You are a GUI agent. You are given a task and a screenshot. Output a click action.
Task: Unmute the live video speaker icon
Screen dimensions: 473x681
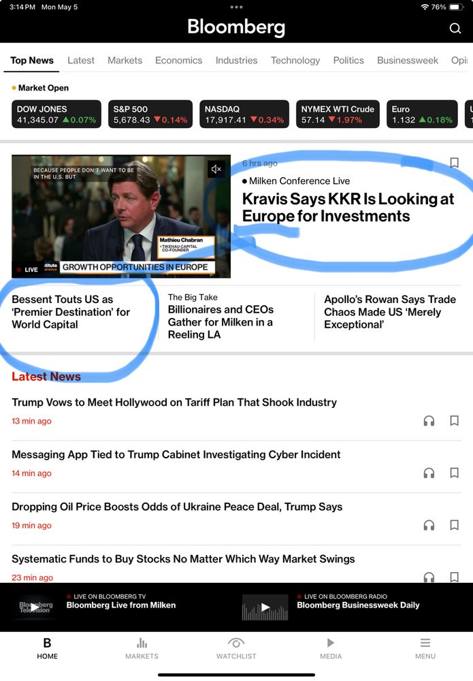point(216,169)
